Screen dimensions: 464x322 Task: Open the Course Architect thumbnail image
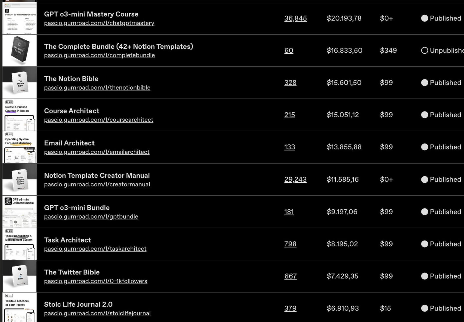click(x=20, y=115)
